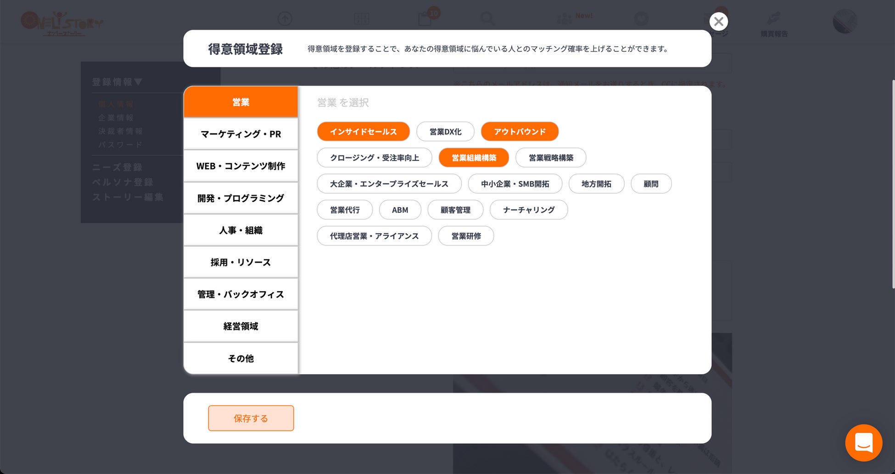Click the OnlyStory logo
The height and width of the screenshot is (474, 895).
(62, 23)
